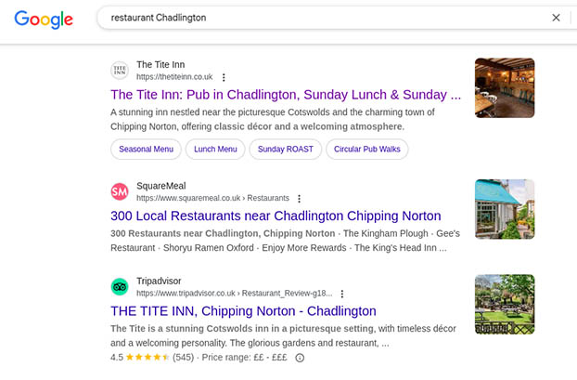The image size is (577, 380).
Task: Open the Tripadvisor garden thumbnail image
Action: (505, 305)
